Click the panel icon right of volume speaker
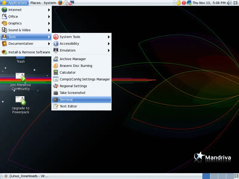 pos(235,3)
